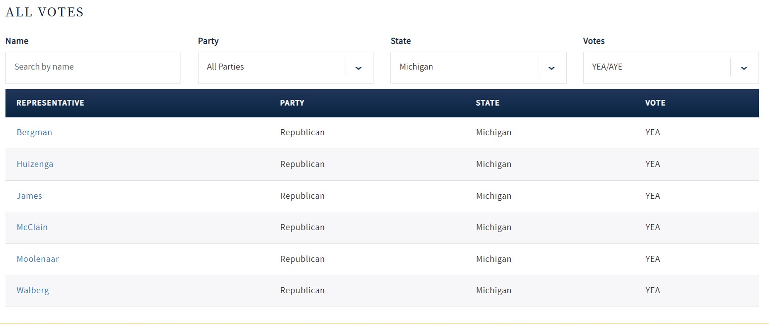Open Huizenga representative link
The height and width of the screenshot is (324, 769).
35,164
